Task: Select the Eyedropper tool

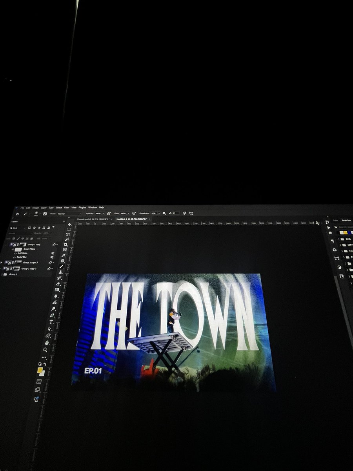Action: pyautogui.click(x=64, y=255)
